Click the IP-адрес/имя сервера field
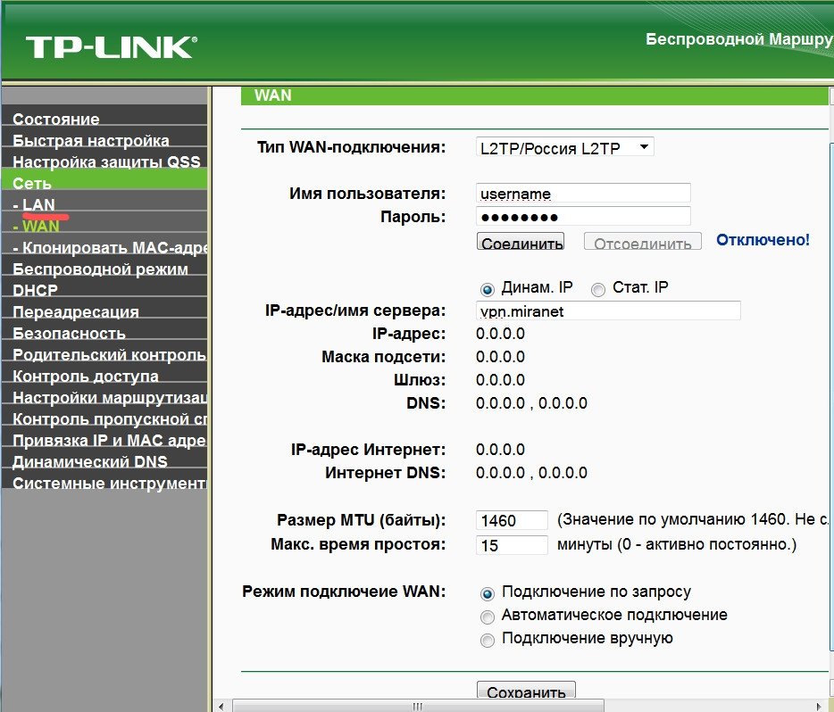This screenshot has width=834, height=712. tap(608, 310)
